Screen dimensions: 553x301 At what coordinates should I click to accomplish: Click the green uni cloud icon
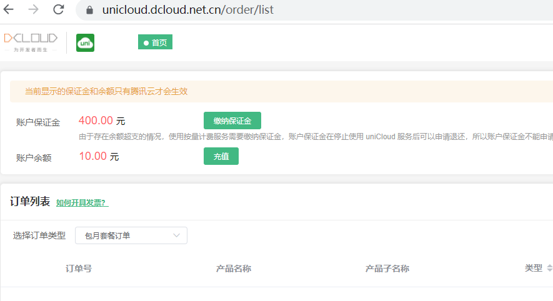[86, 42]
